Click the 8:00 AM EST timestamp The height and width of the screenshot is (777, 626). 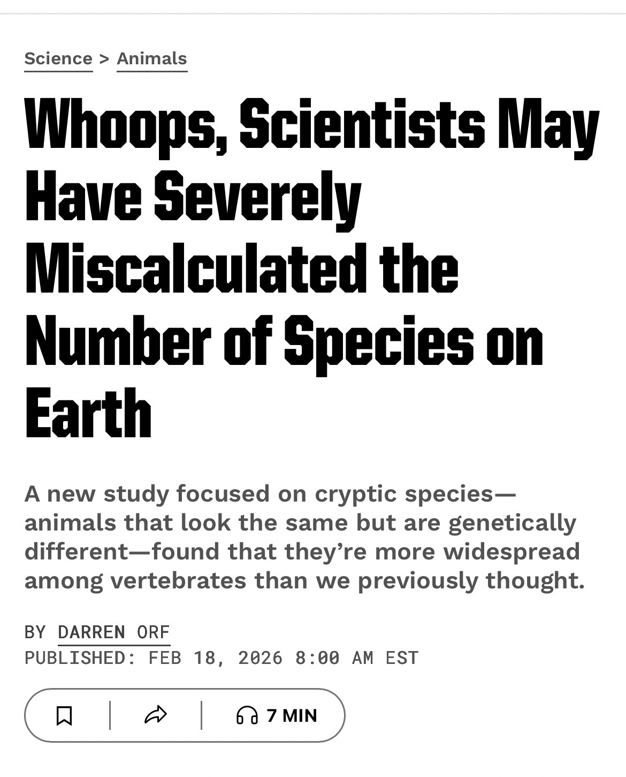click(357, 658)
